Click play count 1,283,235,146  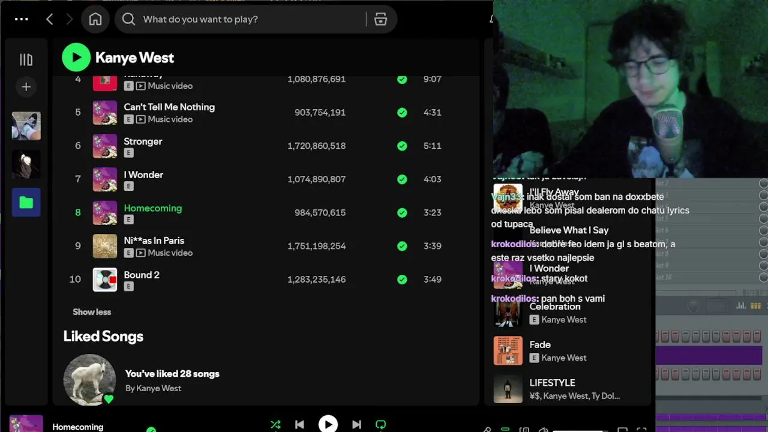coord(316,280)
